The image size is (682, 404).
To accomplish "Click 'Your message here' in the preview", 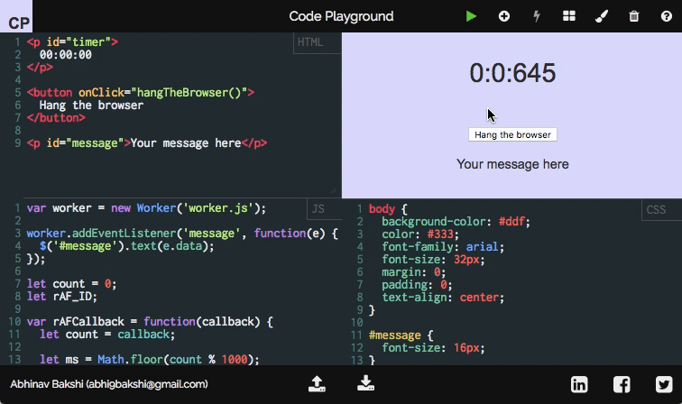I will point(512,164).
